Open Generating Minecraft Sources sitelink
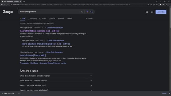171x96 pixels. coord(50,63)
